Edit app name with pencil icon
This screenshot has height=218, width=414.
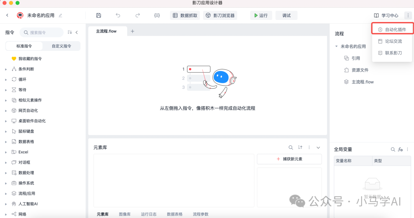click(61, 16)
